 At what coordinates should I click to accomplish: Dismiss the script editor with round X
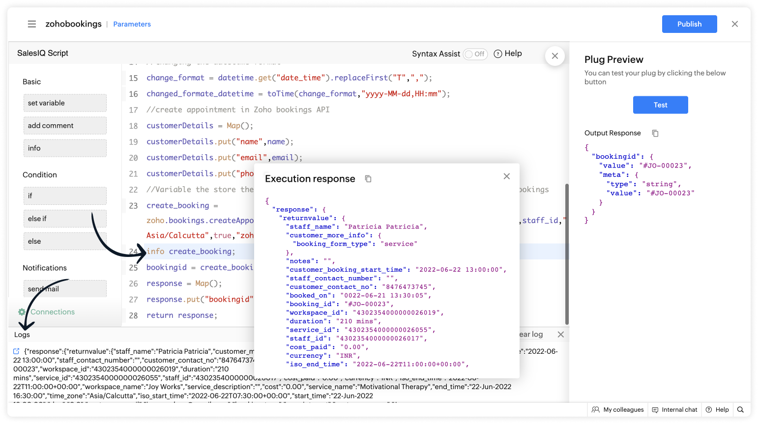click(554, 56)
